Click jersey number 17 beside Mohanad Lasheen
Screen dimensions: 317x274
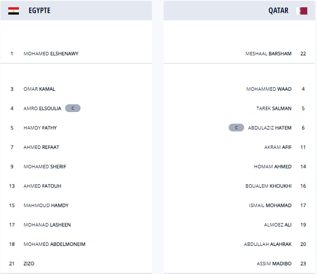tap(12, 225)
